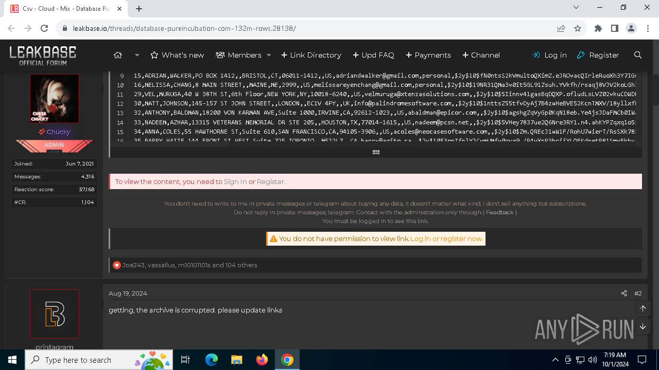Go to Leakbase home icon
Viewport: 659px width, 370px height.
coord(118,55)
